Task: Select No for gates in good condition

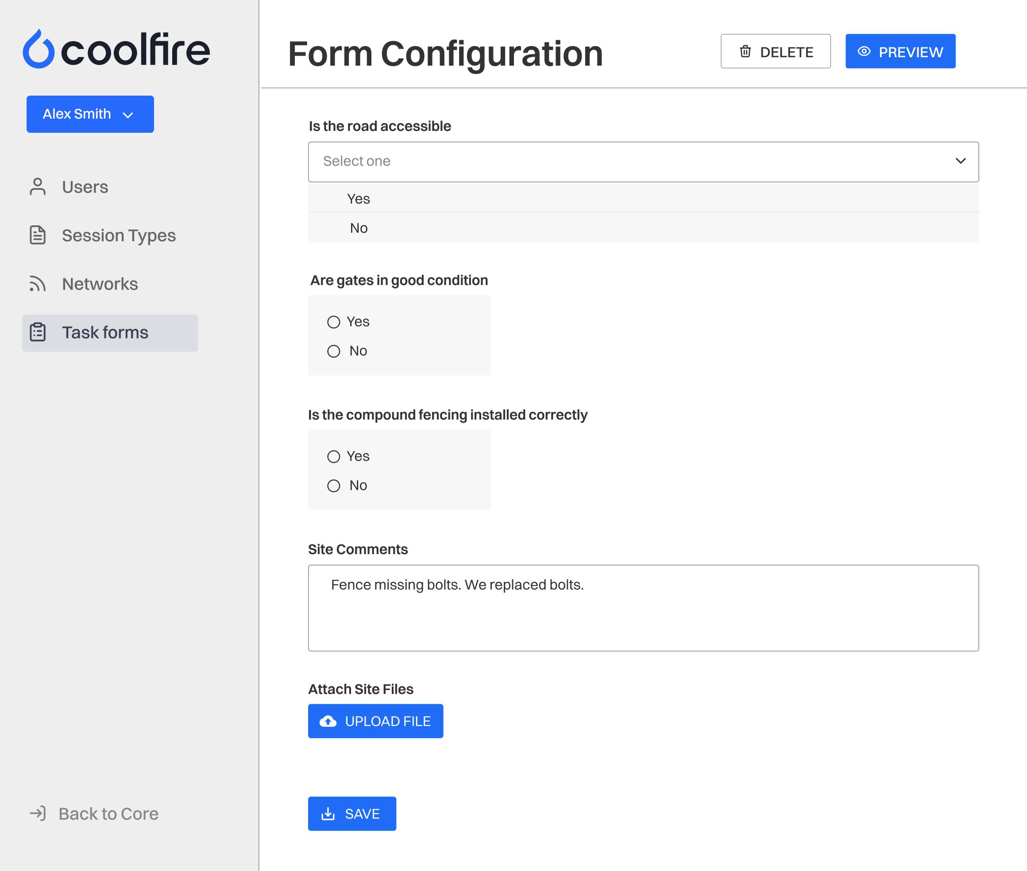Action: point(334,351)
